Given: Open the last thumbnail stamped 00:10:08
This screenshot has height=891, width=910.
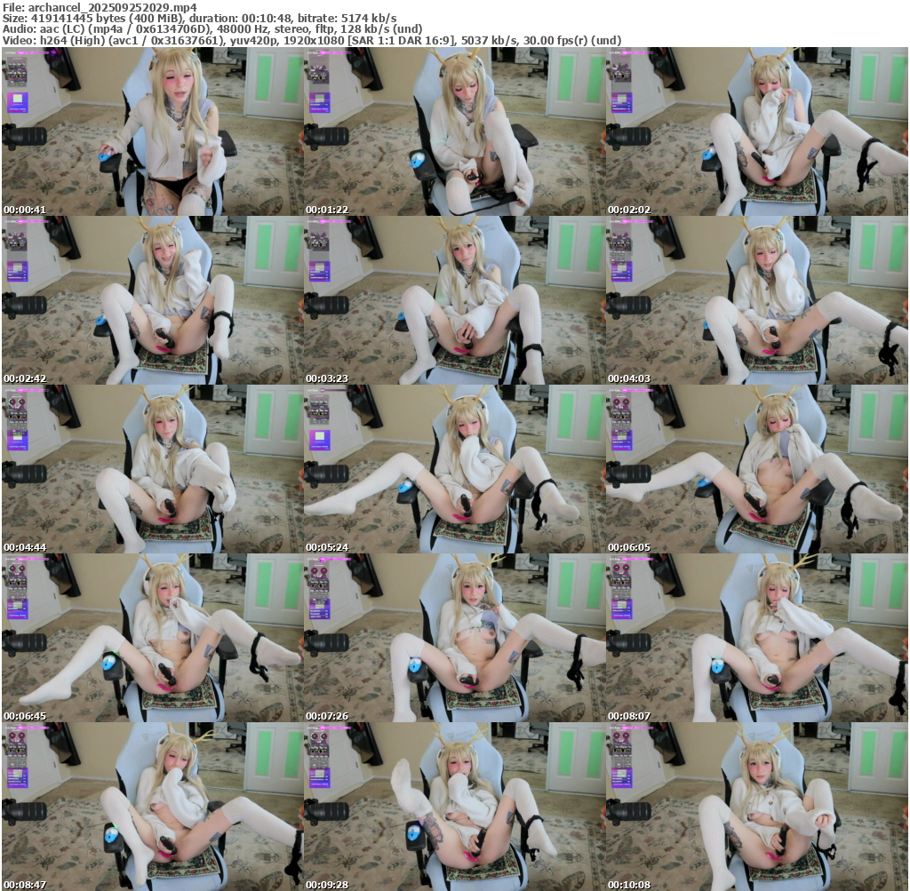Looking at the screenshot, I should coord(757,807).
